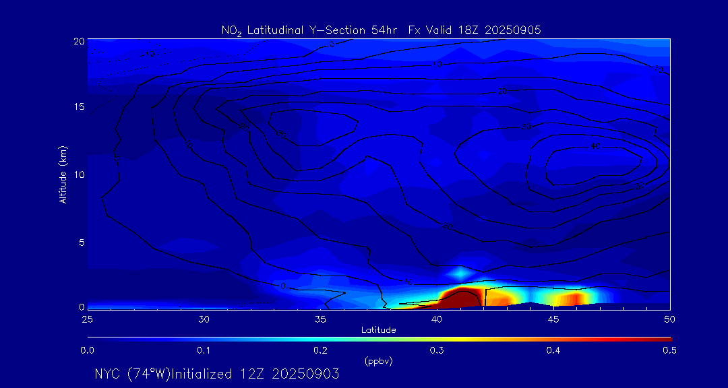728x388 pixels.
Task: Click latitude axis tick label "50"
Action: 670,319
